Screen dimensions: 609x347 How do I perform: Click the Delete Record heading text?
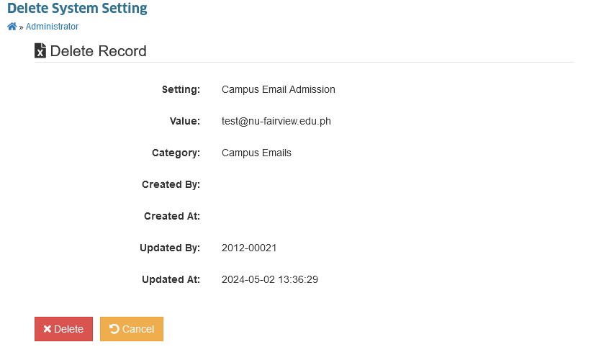click(99, 51)
